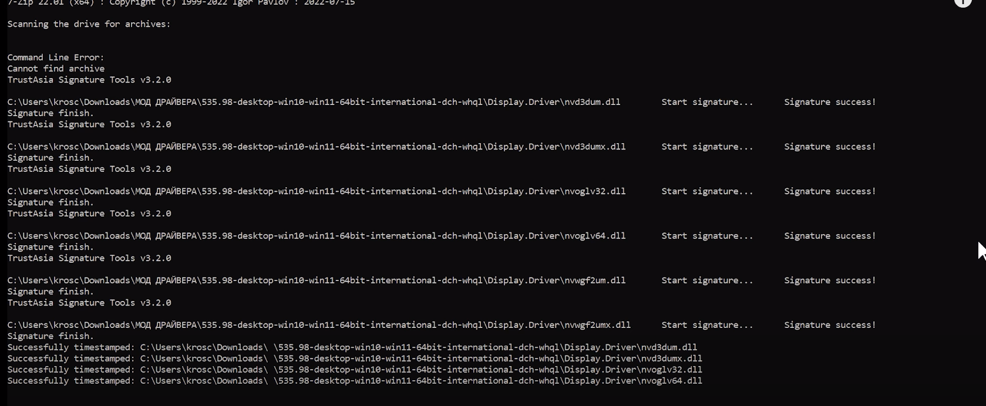Click the signing path ending in nvd3dum.dll

click(314, 102)
